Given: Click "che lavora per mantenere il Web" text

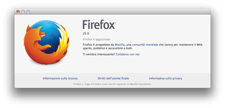Looking at the screenshot, I should (181, 45).
